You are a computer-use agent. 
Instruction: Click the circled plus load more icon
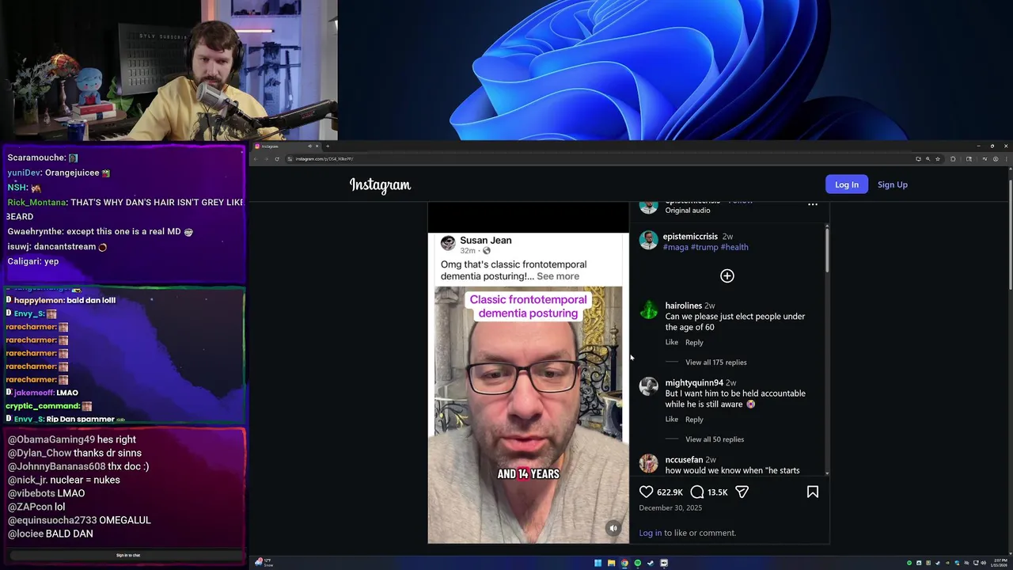pyautogui.click(x=727, y=275)
